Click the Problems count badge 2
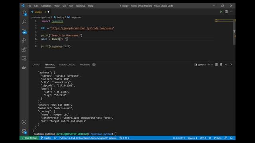The height and width of the screenshot is (143, 255). click(x=94, y=64)
